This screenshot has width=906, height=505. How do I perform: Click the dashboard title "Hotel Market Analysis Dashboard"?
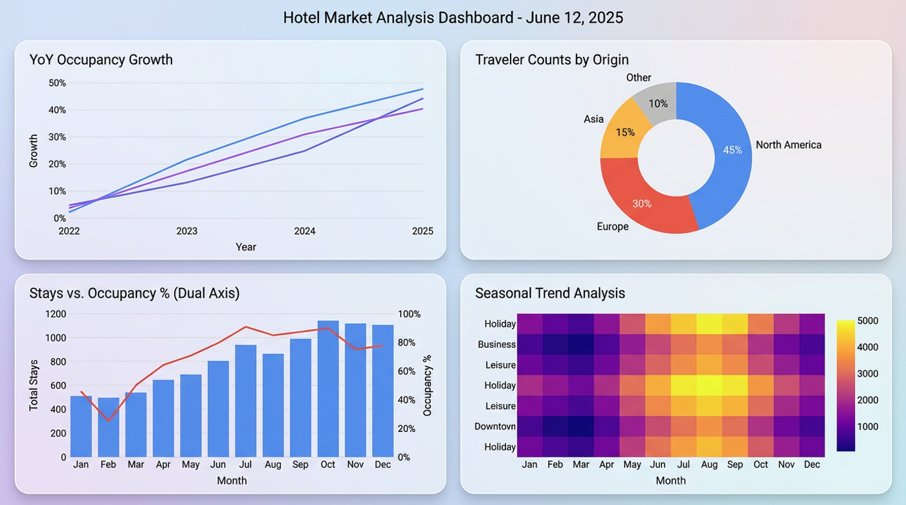point(399,17)
